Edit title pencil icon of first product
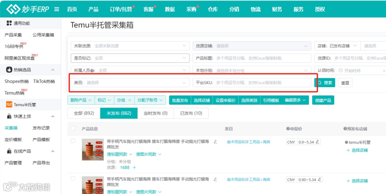Image resolution: width=386 pixels, height=194 pixels. [216, 141]
